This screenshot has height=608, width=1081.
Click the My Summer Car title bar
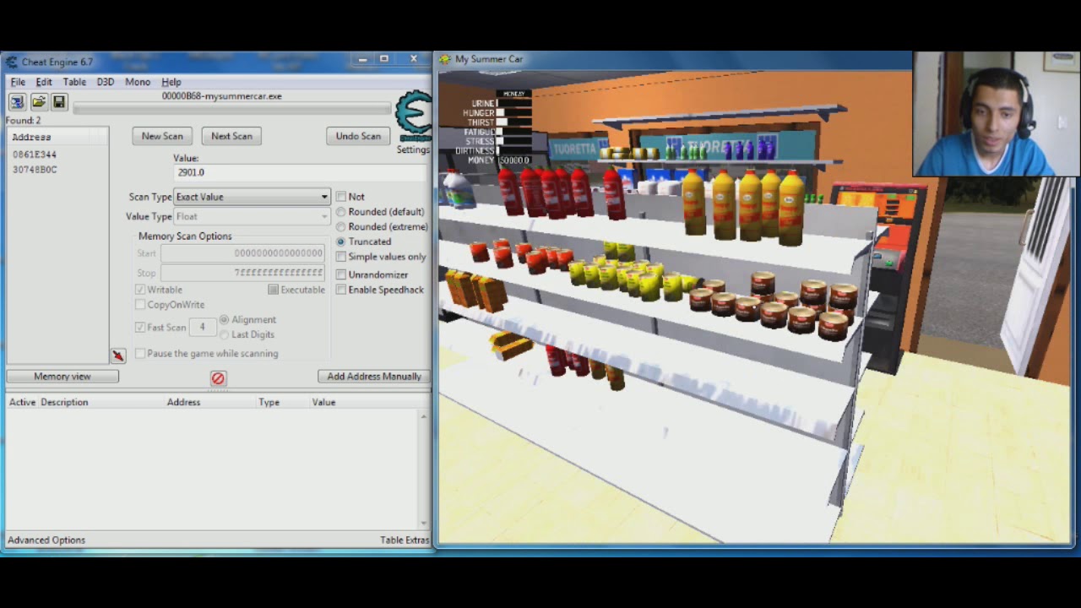tap(673, 59)
